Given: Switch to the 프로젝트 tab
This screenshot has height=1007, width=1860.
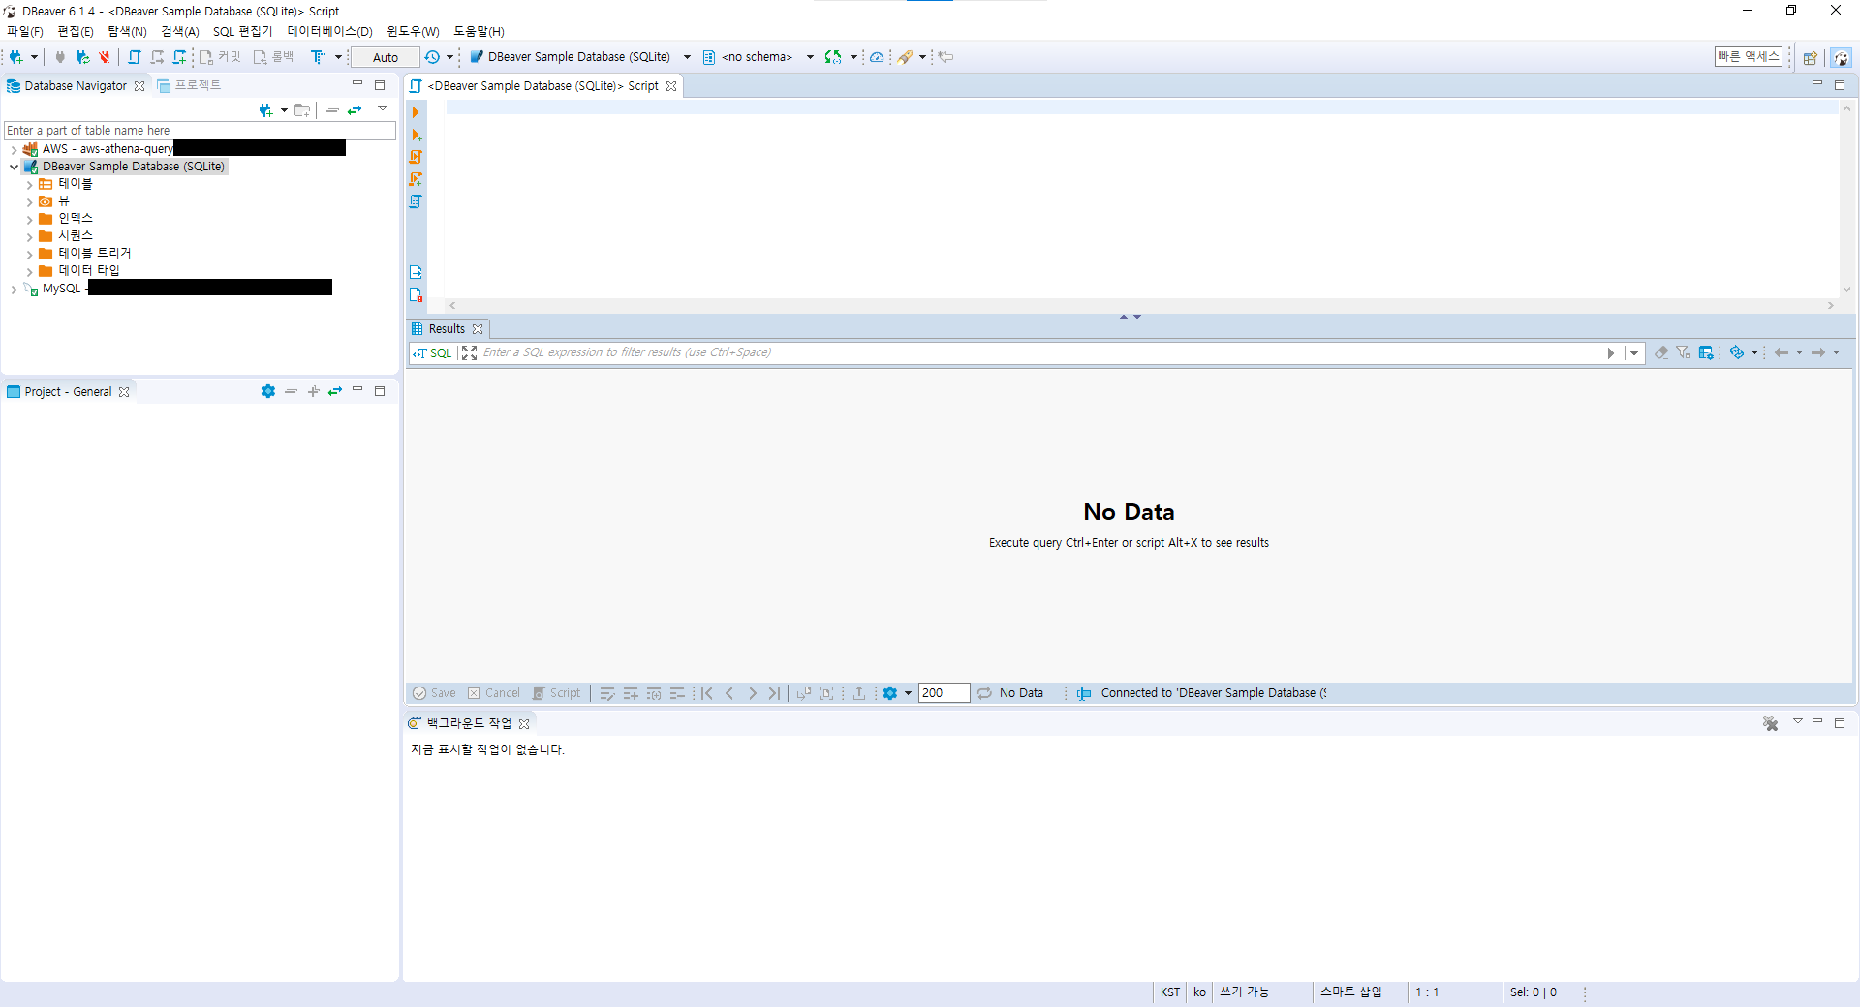Looking at the screenshot, I should point(190,85).
